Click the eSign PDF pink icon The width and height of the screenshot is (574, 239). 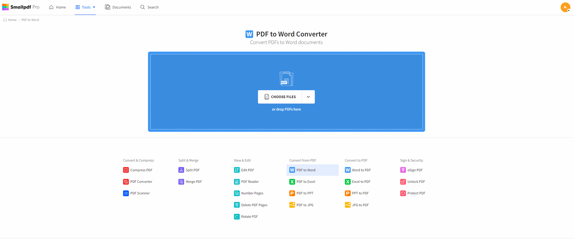(403, 170)
